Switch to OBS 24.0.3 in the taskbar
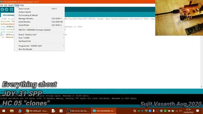 tap(78, 111)
